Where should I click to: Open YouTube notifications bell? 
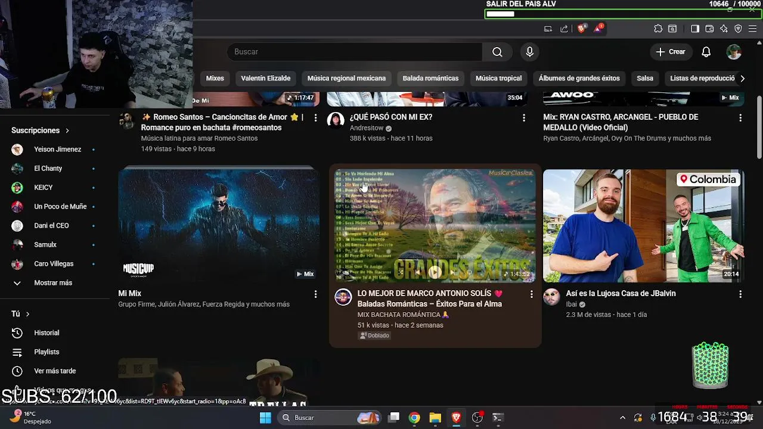706,52
